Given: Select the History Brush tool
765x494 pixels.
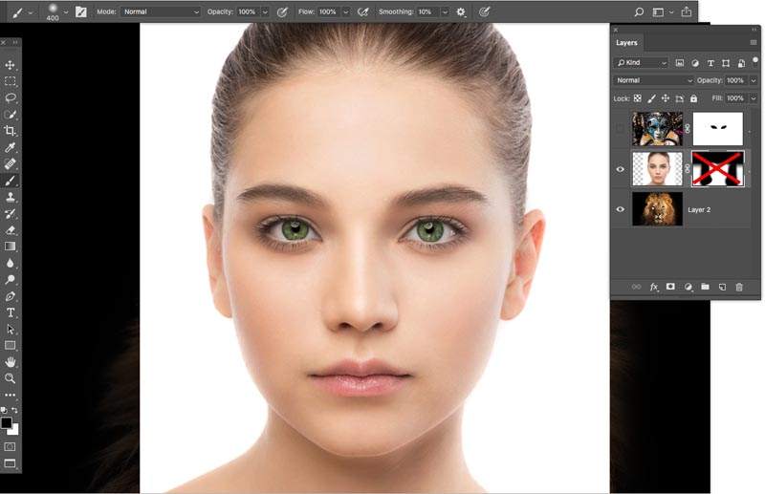Looking at the screenshot, I should (10, 214).
